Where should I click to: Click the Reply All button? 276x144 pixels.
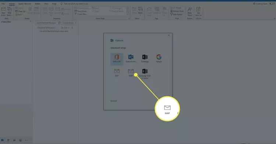[51, 12]
